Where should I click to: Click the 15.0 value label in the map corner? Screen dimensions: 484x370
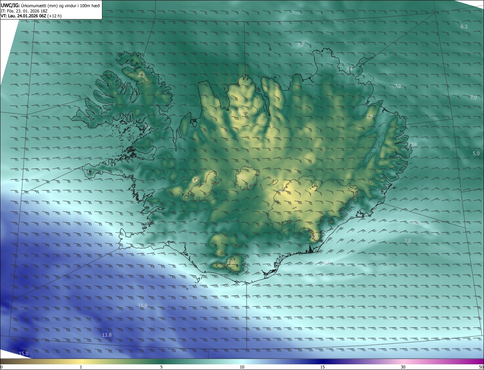24,354
